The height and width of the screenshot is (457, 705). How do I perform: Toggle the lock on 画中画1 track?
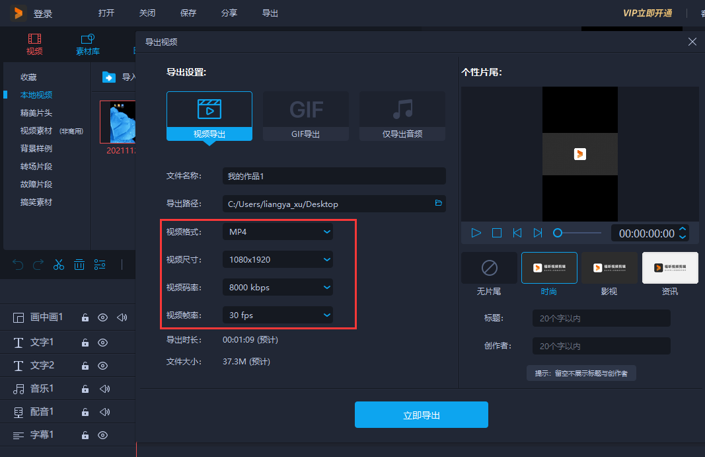coord(85,317)
